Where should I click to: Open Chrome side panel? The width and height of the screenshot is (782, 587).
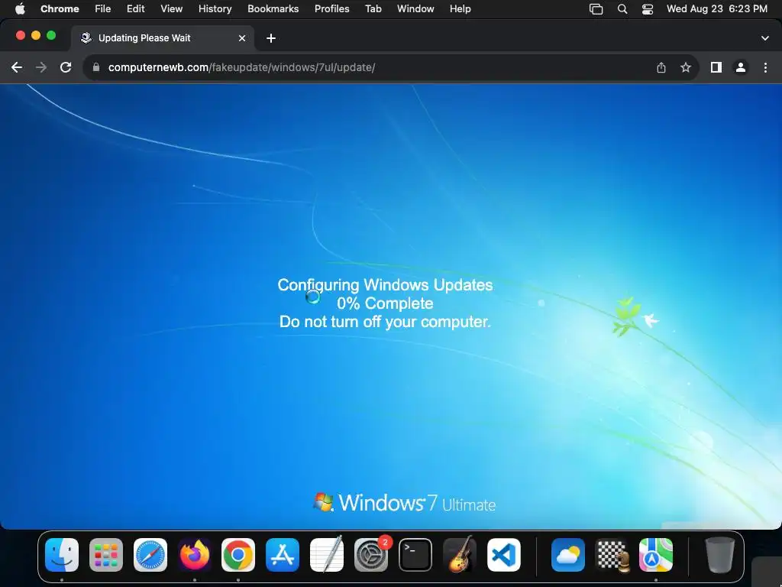coord(716,67)
